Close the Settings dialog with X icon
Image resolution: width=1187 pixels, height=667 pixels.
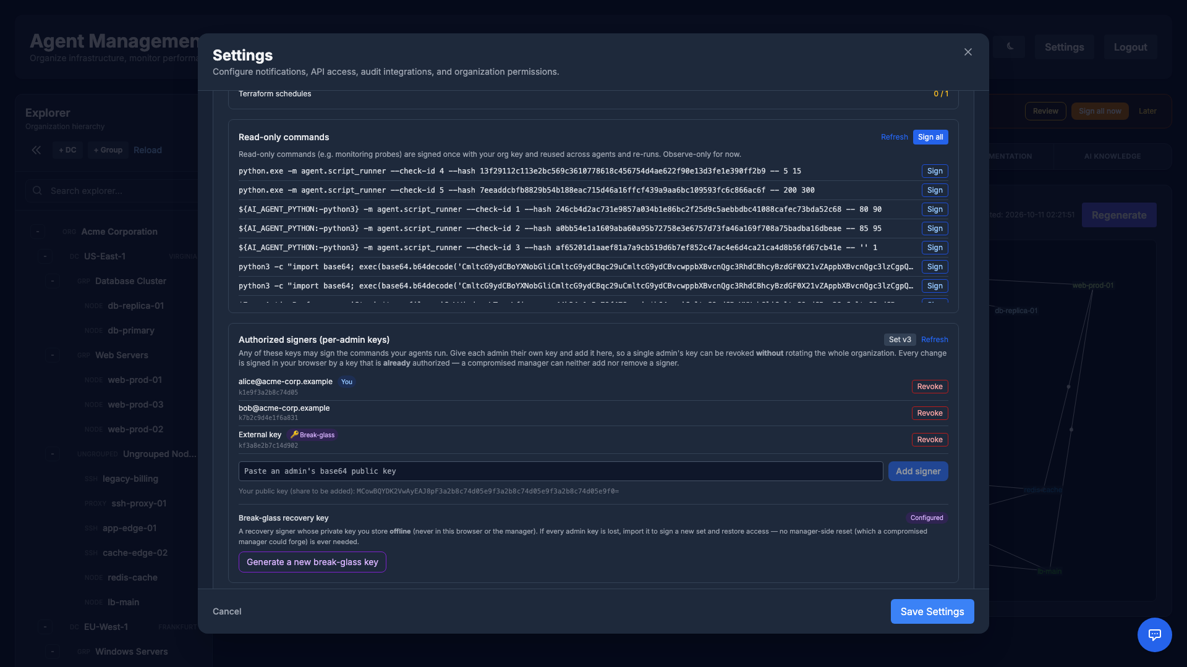coord(968,52)
